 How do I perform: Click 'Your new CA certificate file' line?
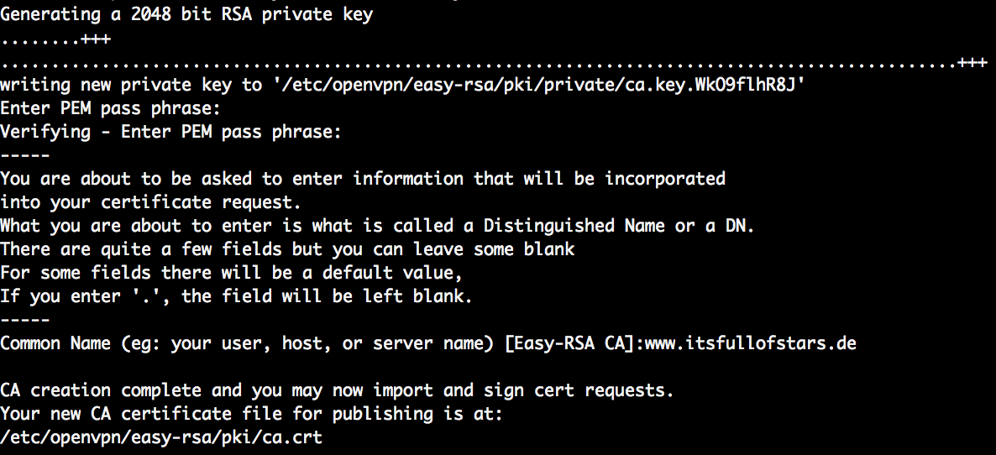(252, 414)
